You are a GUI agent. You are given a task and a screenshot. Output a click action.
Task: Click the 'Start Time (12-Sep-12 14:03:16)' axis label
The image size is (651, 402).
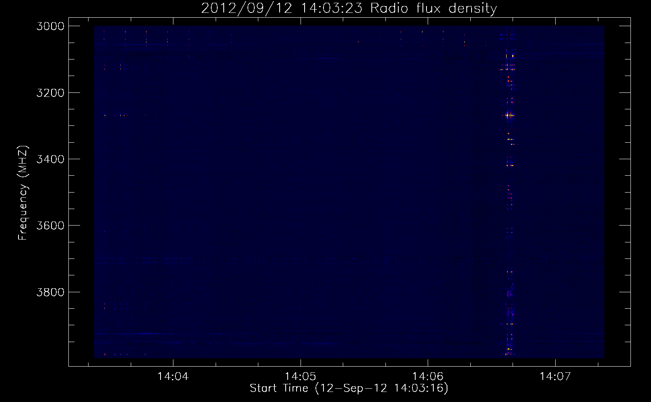[349, 388]
